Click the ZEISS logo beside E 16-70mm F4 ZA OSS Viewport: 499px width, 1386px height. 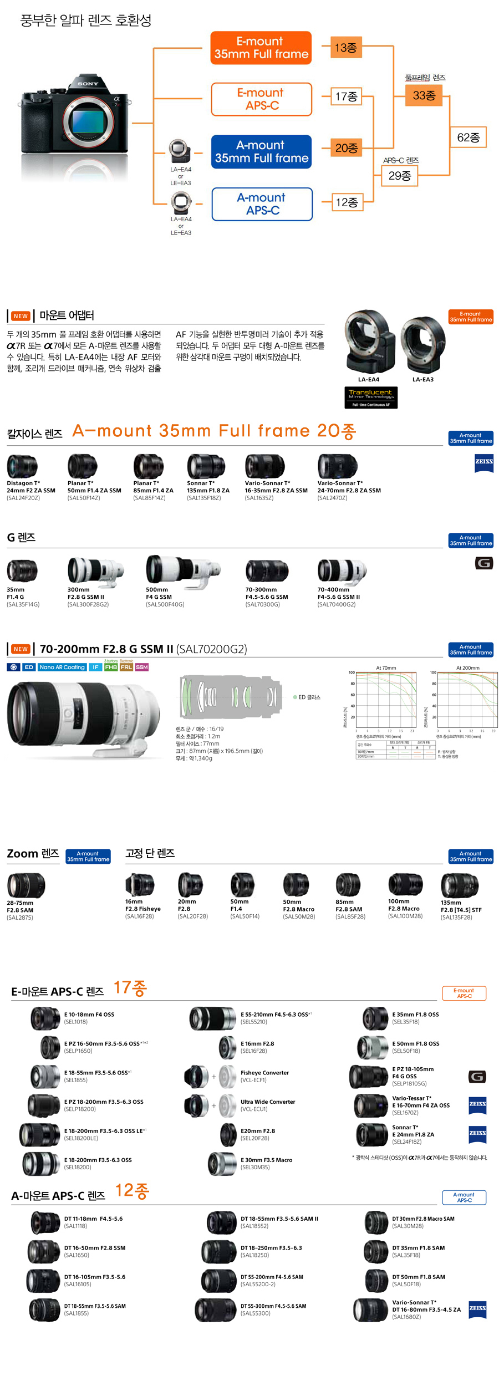click(477, 1105)
